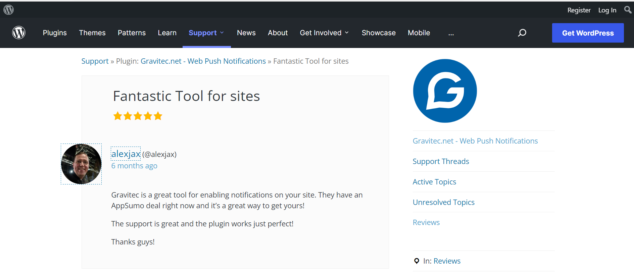Go to News

click(246, 33)
